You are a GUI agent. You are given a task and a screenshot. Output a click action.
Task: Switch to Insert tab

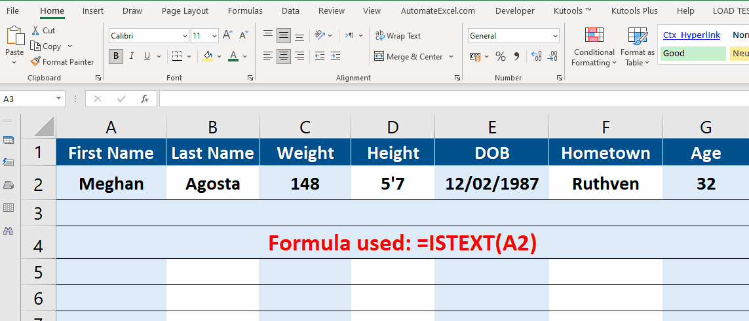tap(92, 10)
